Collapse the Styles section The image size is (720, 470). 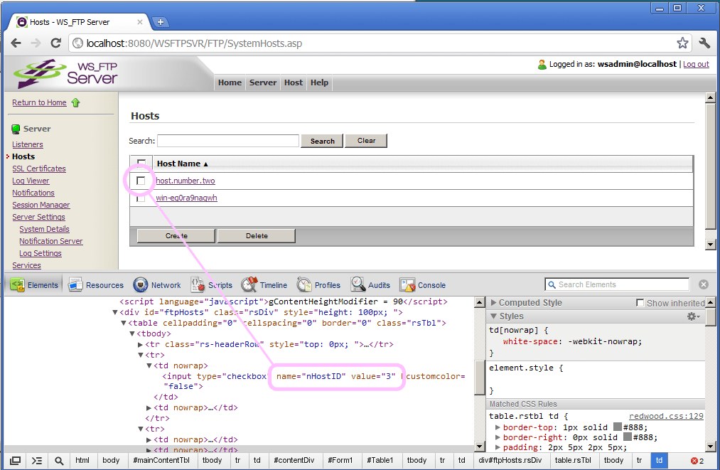pyautogui.click(x=494, y=316)
